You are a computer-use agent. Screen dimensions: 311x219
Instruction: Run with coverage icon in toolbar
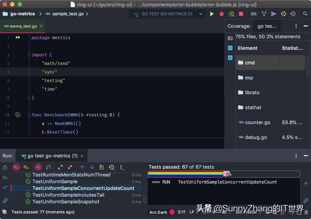(x=231, y=14)
